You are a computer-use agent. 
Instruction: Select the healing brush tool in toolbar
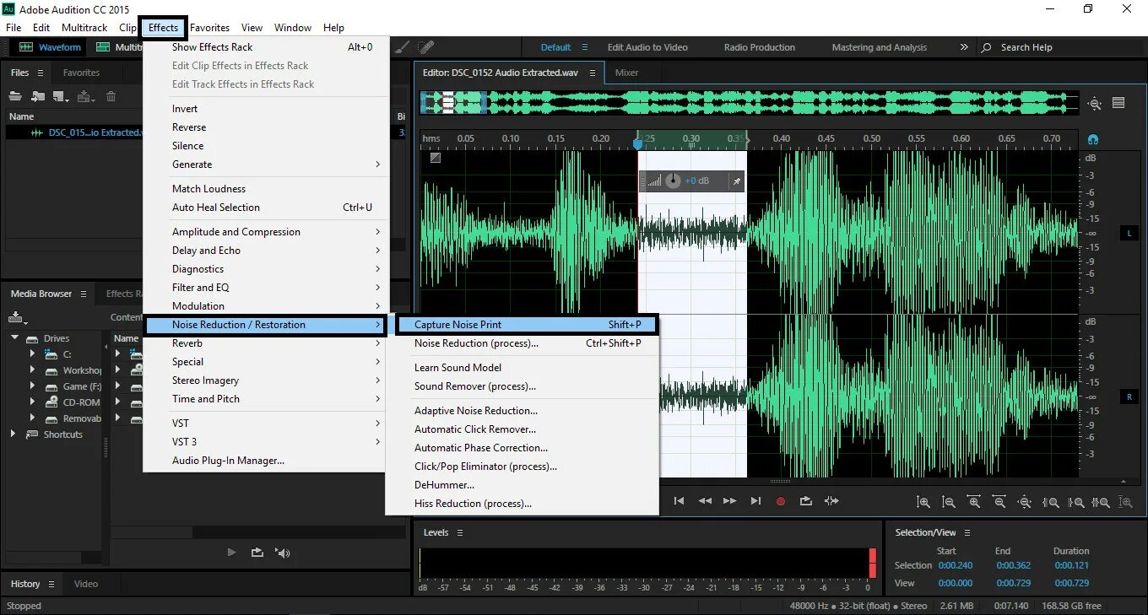tap(427, 47)
